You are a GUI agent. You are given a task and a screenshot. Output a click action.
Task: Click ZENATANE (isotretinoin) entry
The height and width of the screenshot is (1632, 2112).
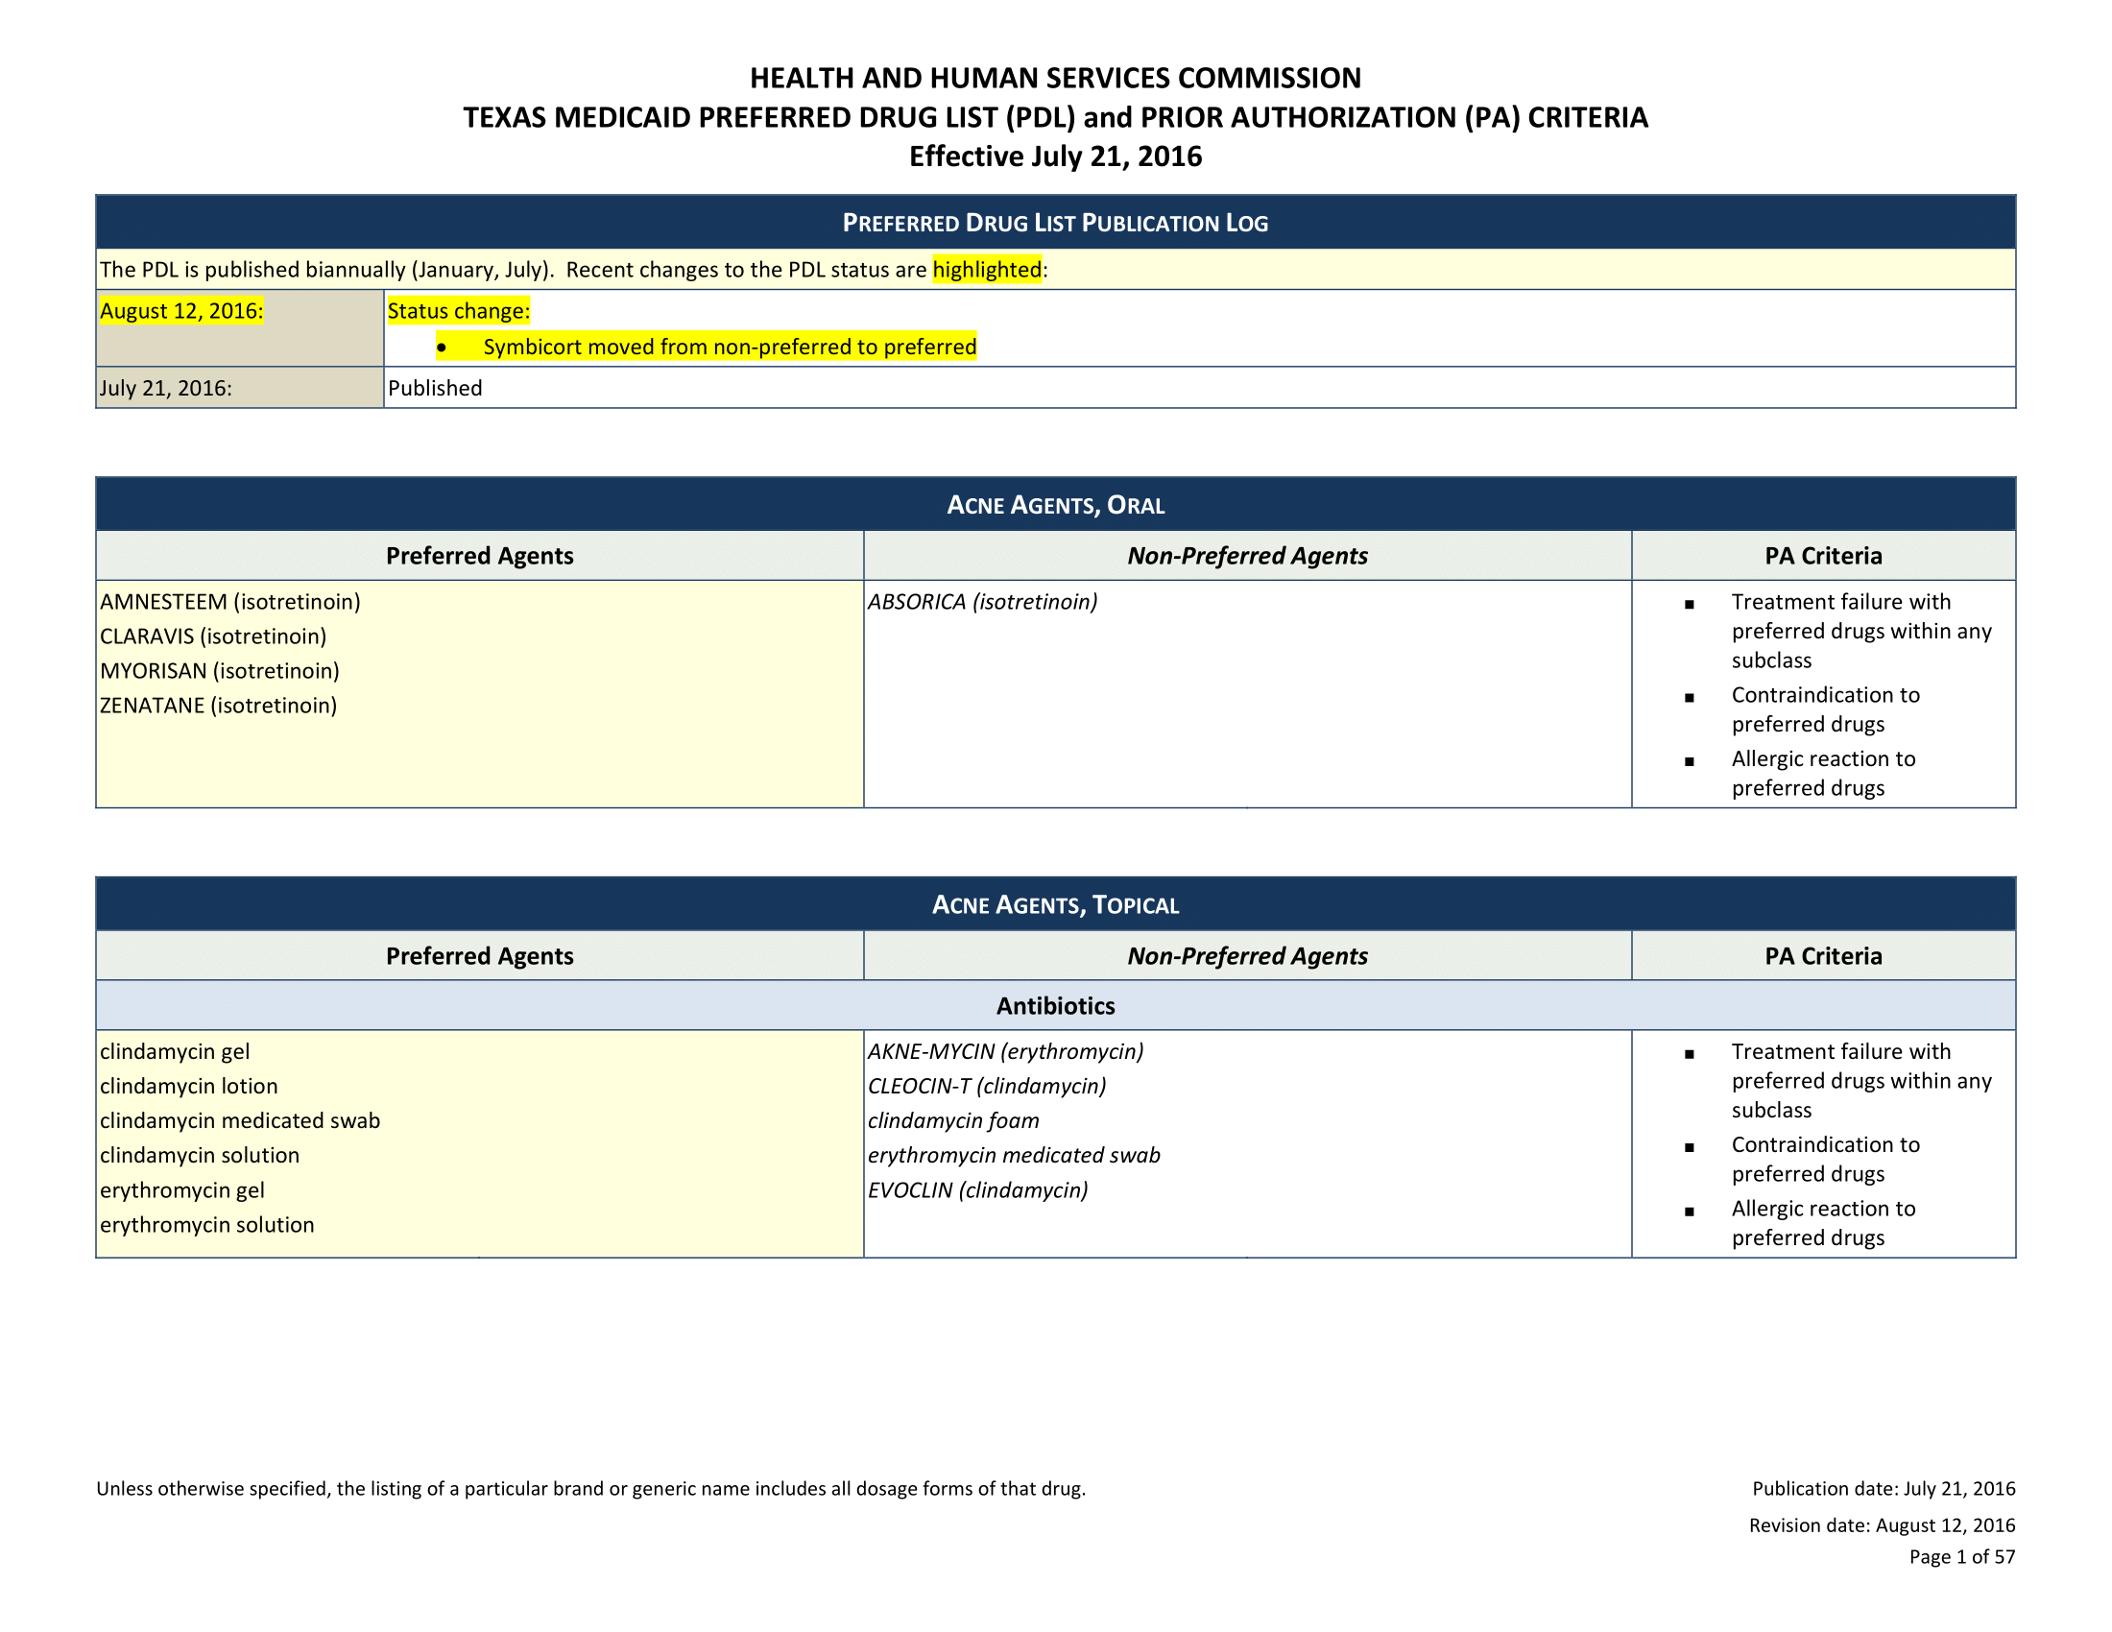pos(219,706)
